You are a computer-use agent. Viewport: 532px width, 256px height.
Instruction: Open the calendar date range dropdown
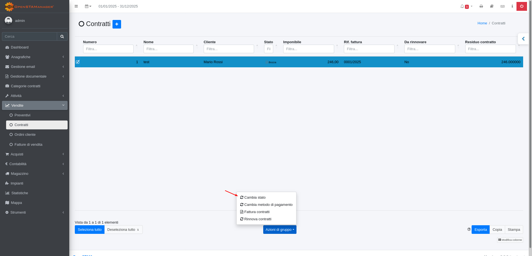click(88, 6)
